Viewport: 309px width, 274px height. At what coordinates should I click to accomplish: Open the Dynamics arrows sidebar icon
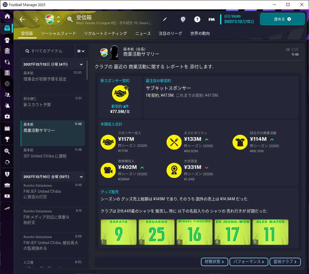7,62
